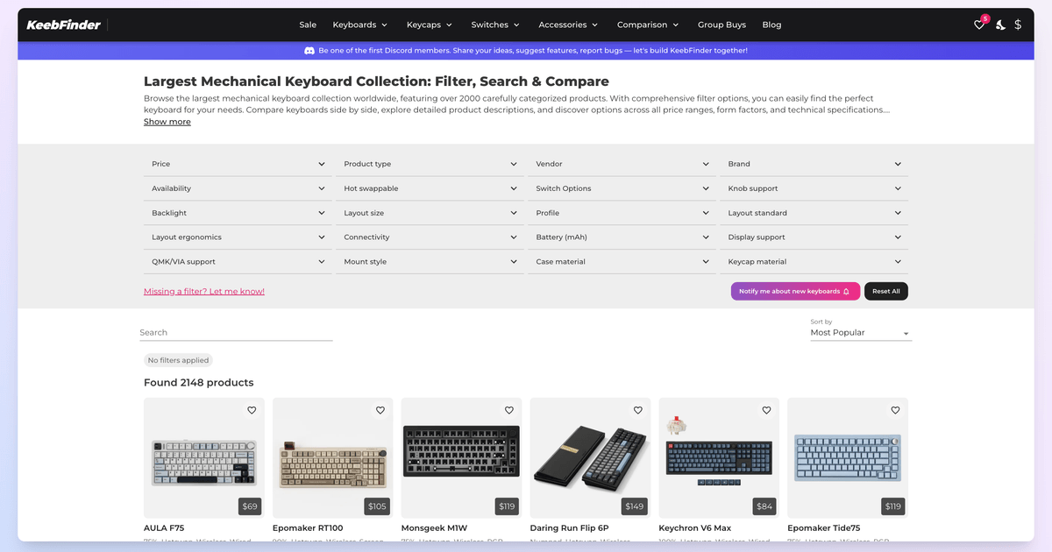Expand the Price filter dropdown
This screenshot has width=1052, height=552.
[x=238, y=164]
